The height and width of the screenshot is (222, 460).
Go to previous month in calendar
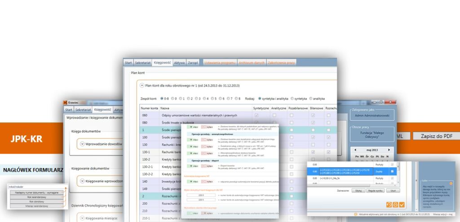(355, 150)
